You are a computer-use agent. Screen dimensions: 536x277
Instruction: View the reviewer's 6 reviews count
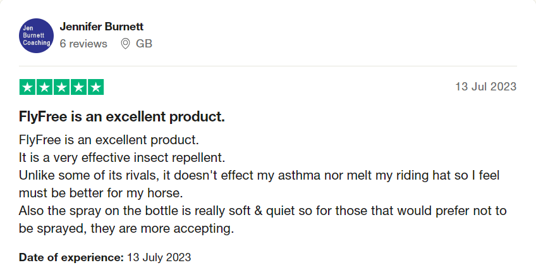click(83, 44)
